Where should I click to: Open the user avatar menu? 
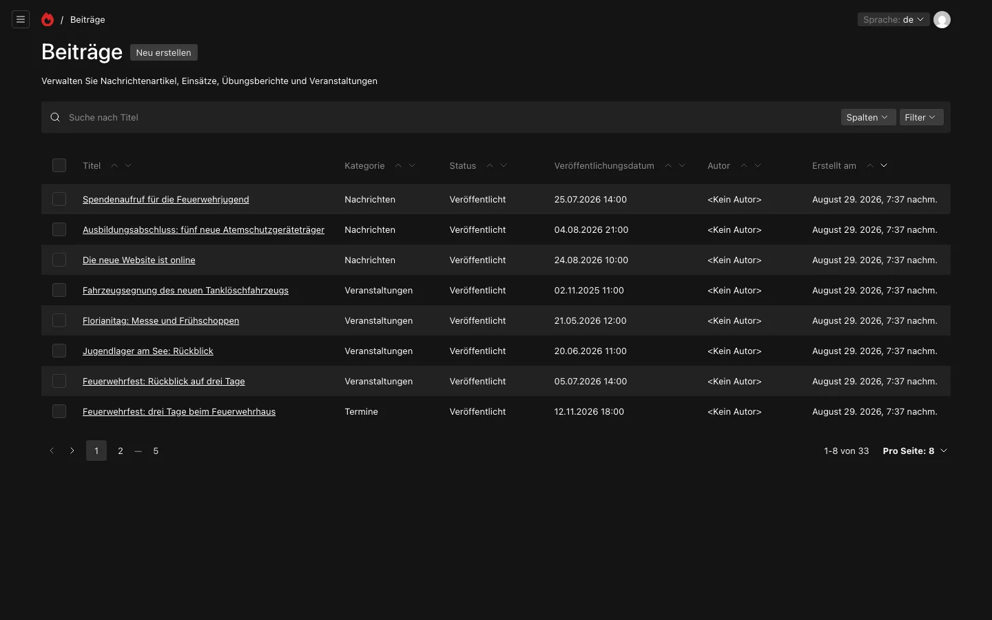pos(942,19)
